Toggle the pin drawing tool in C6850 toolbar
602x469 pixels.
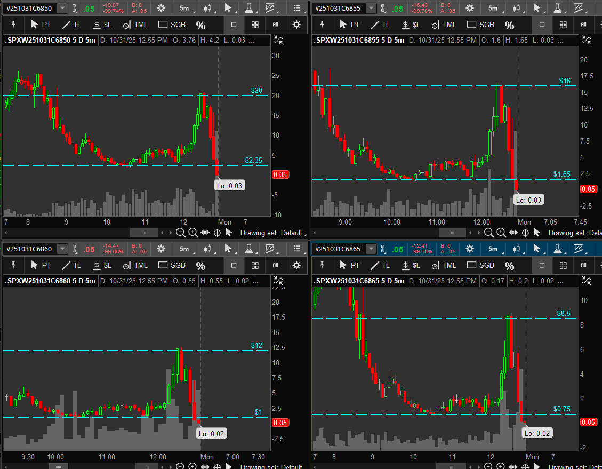point(14,25)
